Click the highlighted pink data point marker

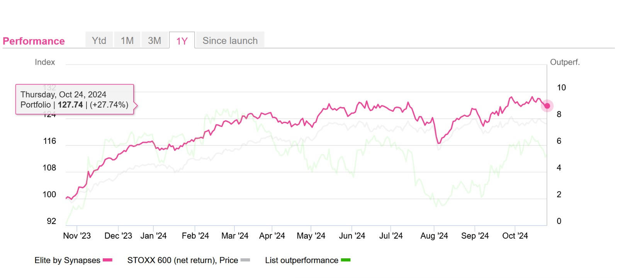(547, 106)
